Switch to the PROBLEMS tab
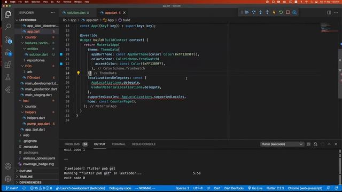 coord(72,144)
